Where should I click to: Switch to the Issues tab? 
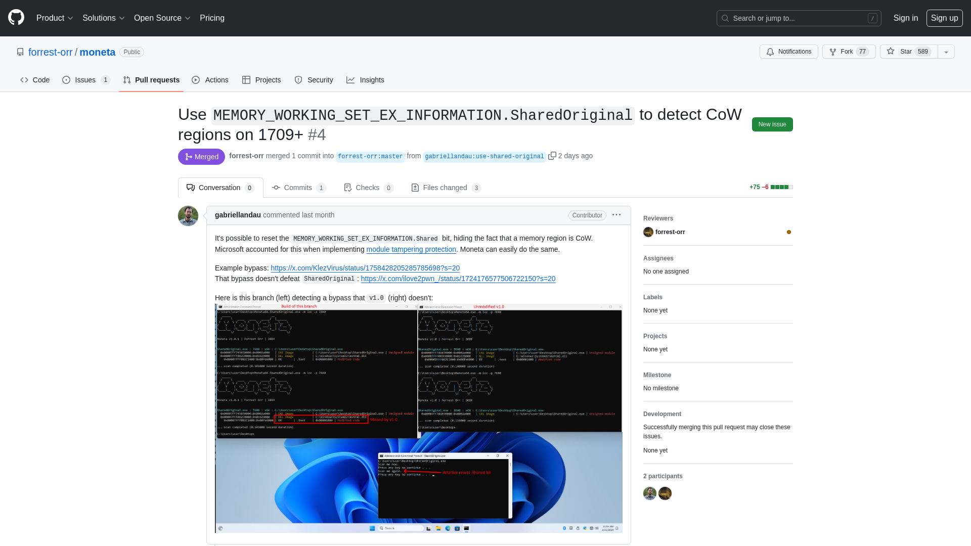(86, 80)
